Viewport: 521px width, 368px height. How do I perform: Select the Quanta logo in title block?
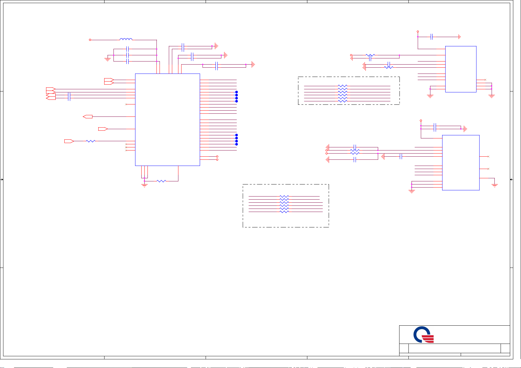tap(423, 335)
